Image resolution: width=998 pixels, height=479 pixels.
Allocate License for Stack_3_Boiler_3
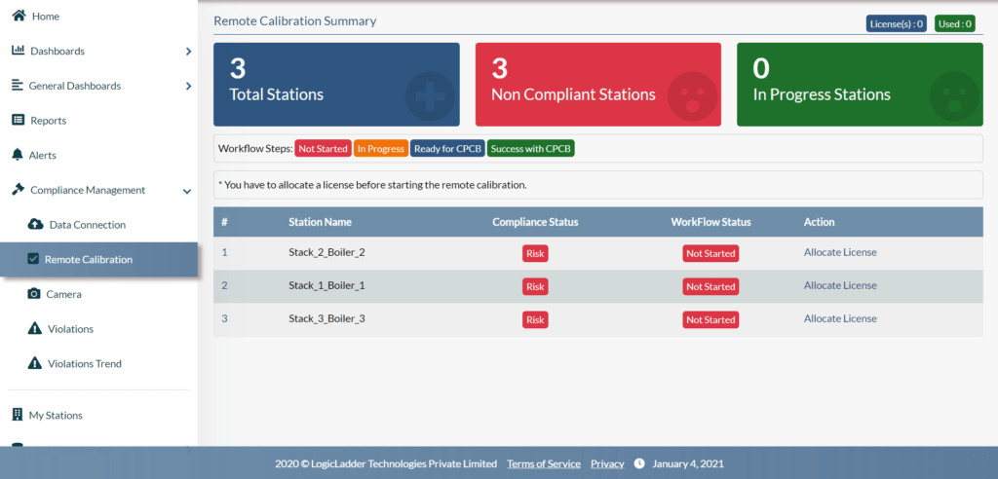[x=840, y=318]
